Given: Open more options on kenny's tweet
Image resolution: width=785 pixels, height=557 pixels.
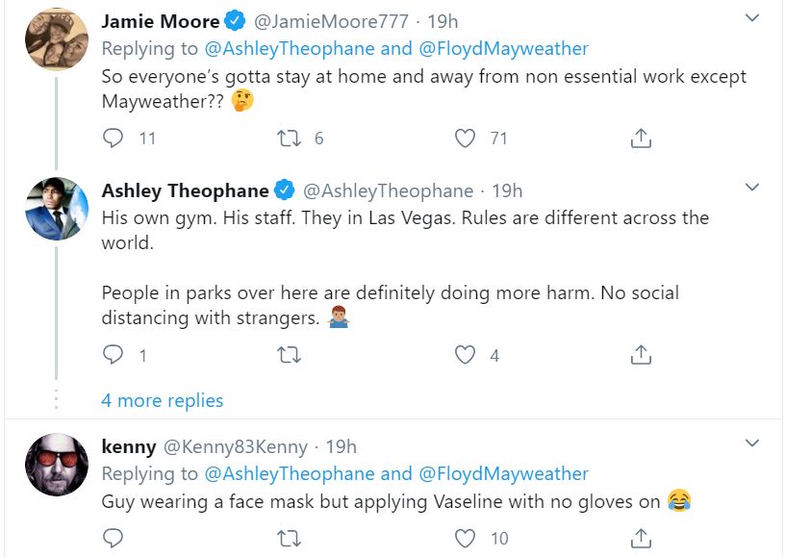Looking at the screenshot, I should tap(753, 443).
